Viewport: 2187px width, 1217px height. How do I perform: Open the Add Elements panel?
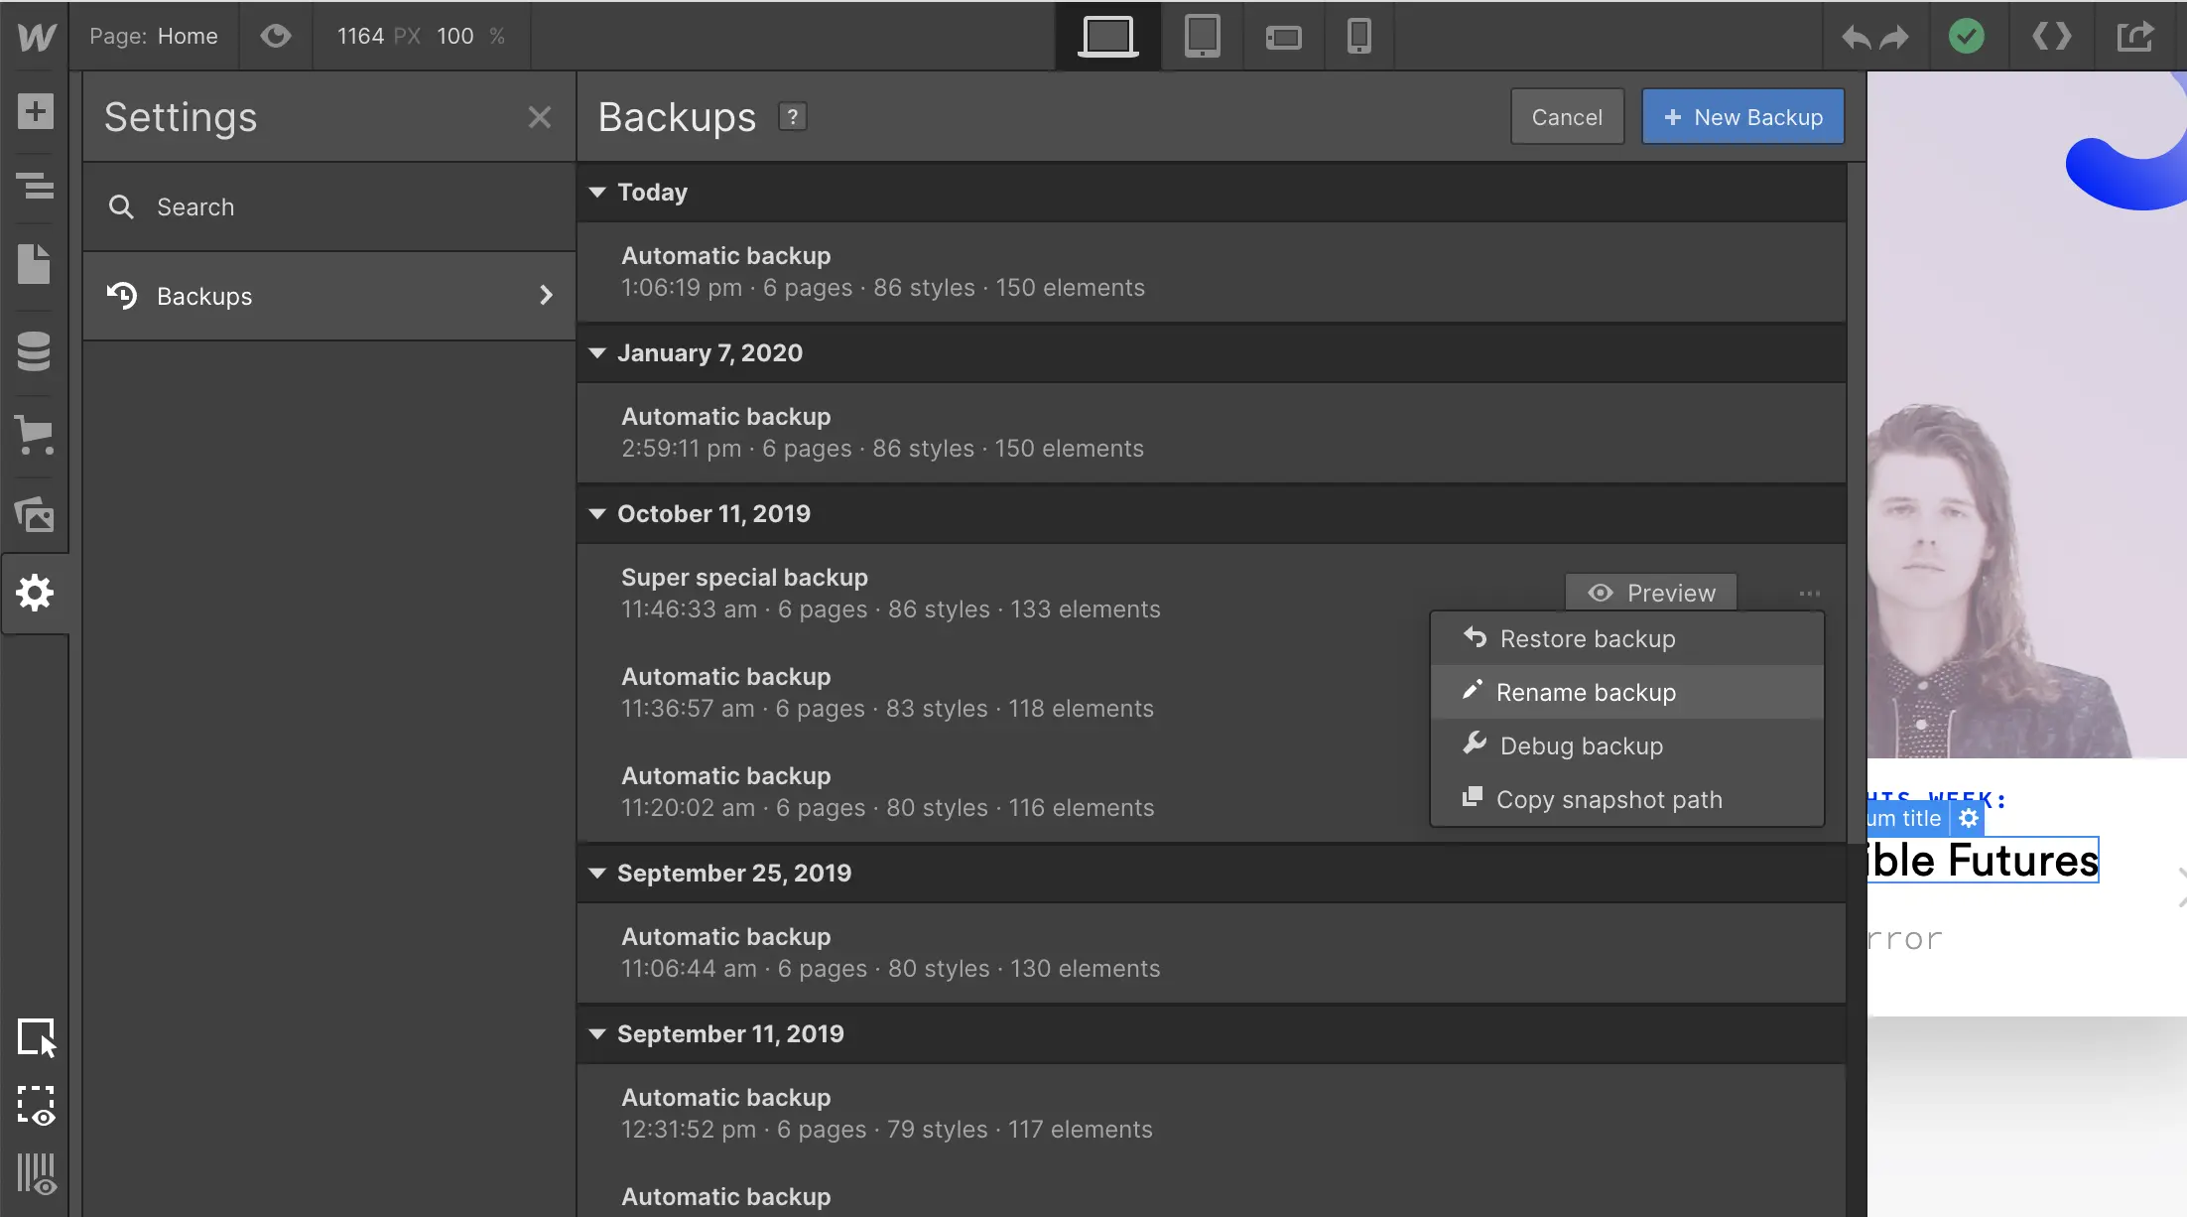35,110
